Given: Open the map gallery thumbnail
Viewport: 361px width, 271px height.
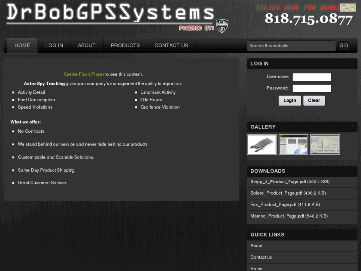Looking at the screenshot, I should click(x=325, y=145).
